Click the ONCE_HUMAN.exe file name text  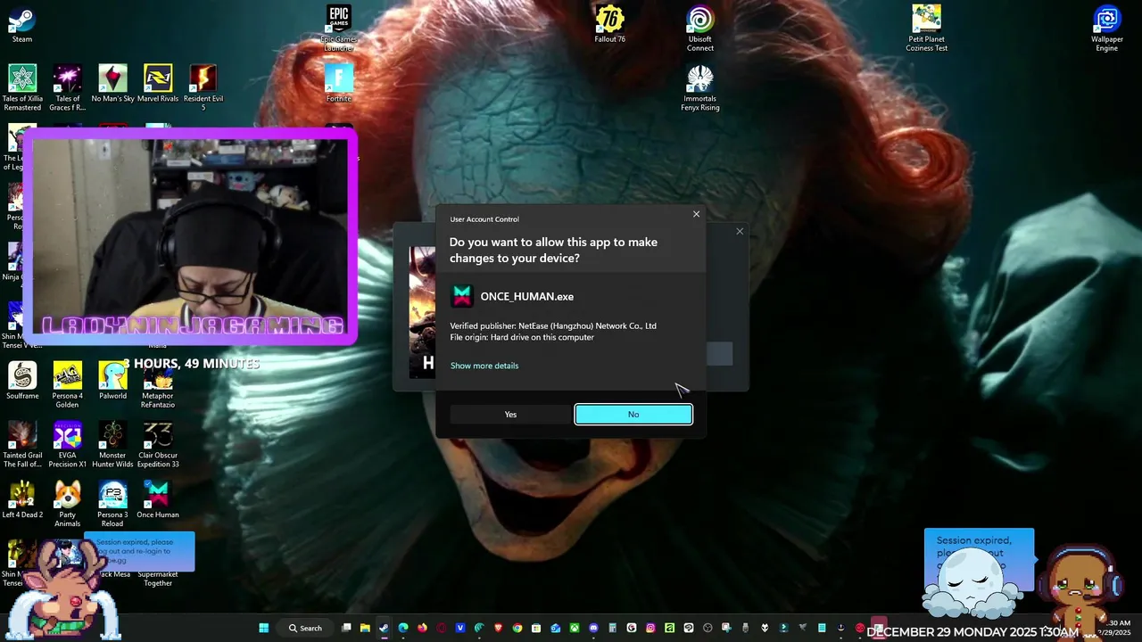(527, 297)
